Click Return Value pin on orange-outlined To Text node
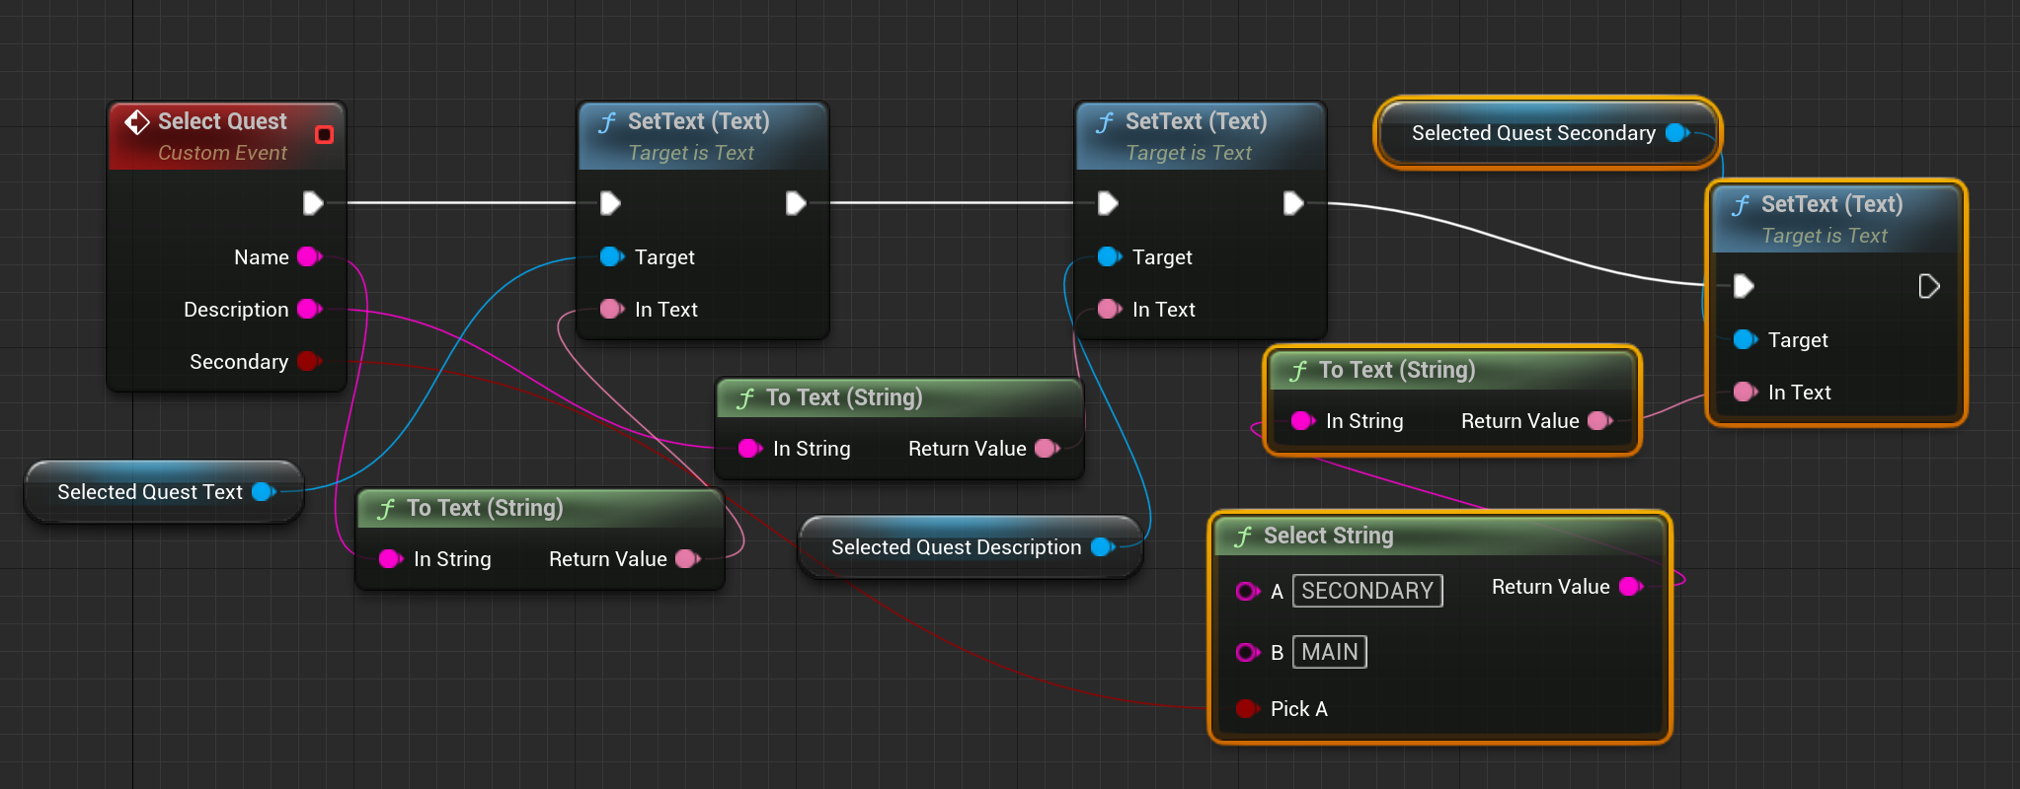The height and width of the screenshot is (789, 2020). click(x=1599, y=420)
